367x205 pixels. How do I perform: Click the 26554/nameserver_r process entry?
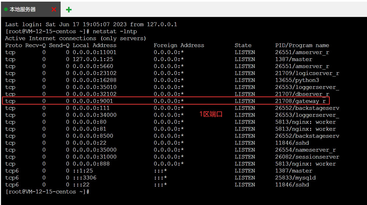coord(305,150)
